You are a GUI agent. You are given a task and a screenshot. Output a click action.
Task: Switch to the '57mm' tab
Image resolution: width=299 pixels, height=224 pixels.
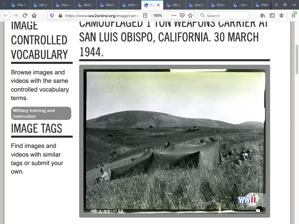coord(219,5)
